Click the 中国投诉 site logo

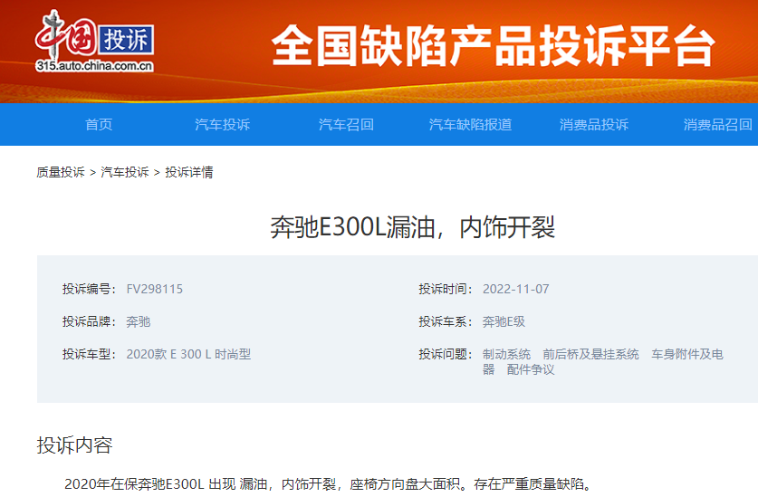click(94, 41)
